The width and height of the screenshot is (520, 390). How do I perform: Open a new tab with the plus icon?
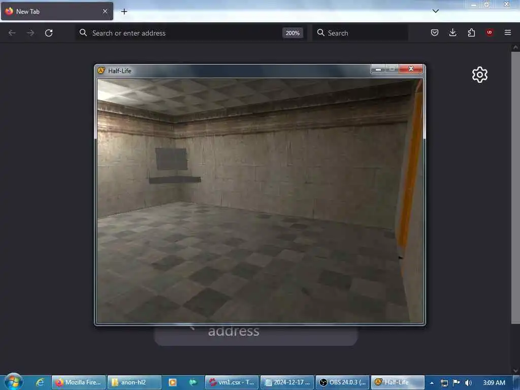click(x=124, y=12)
